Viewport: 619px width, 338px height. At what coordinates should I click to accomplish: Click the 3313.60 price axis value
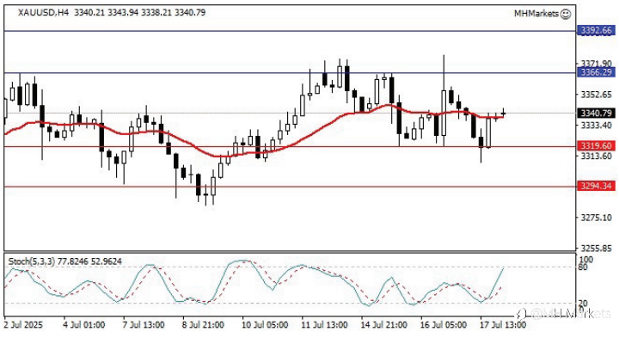pos(597,156)
